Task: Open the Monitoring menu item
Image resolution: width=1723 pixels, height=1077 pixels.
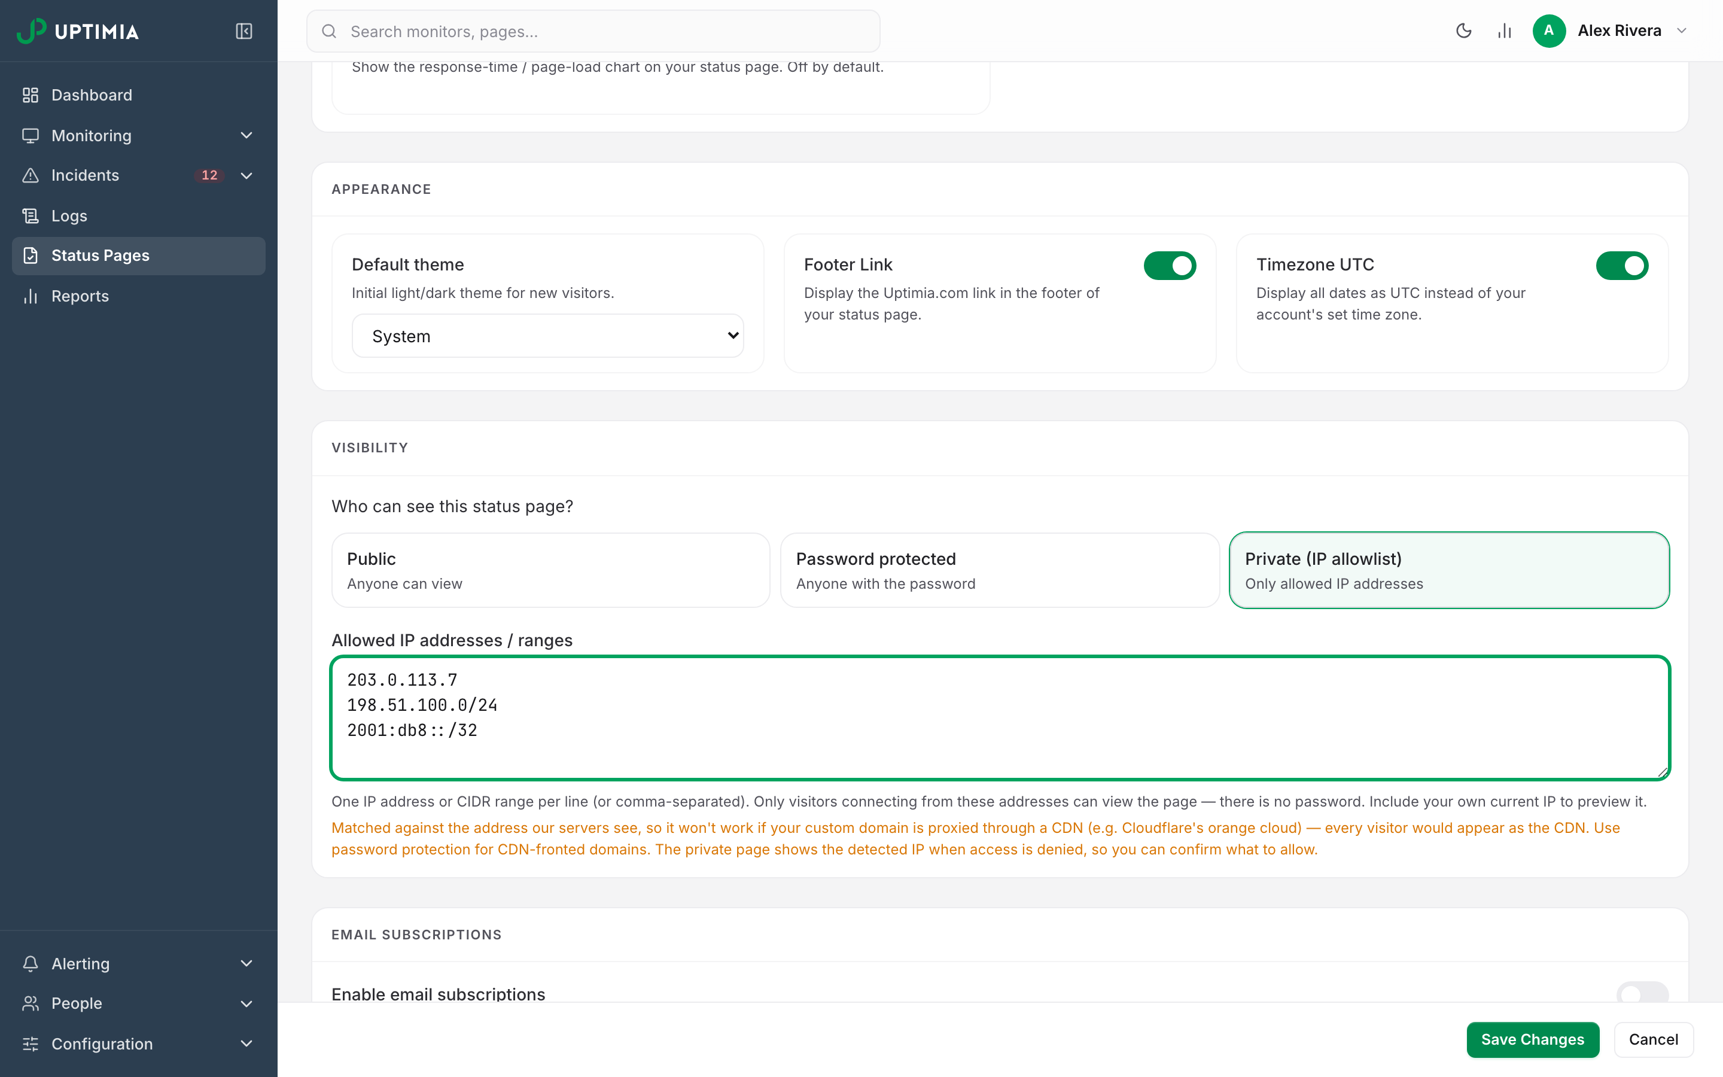Action: click(139, 135)
